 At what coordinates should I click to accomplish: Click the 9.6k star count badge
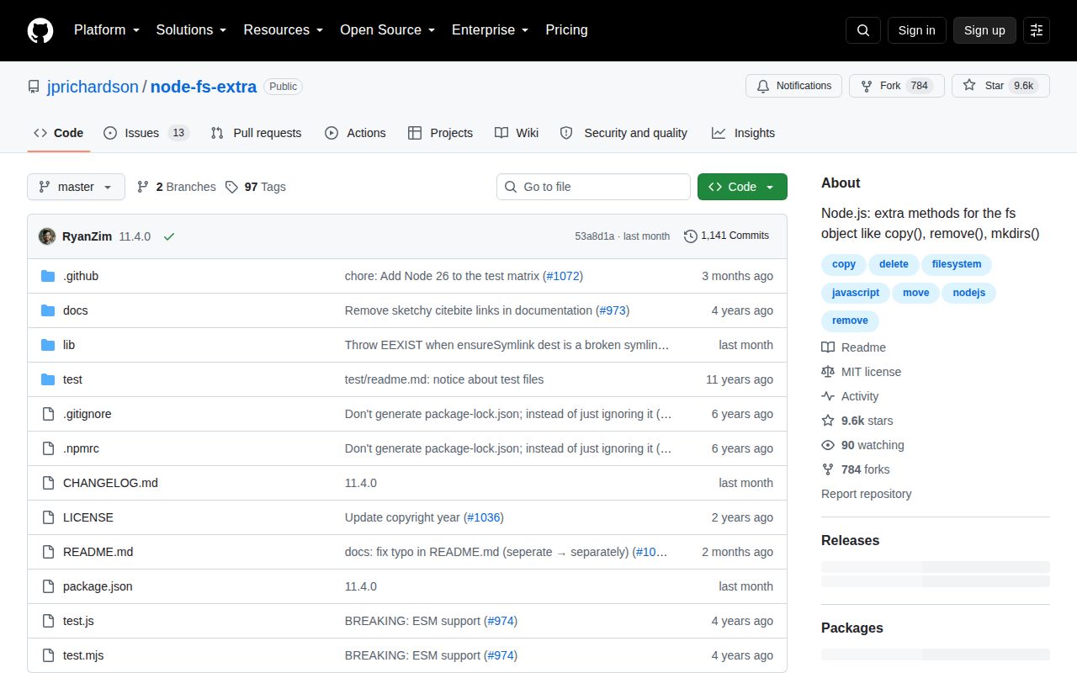1024,86
